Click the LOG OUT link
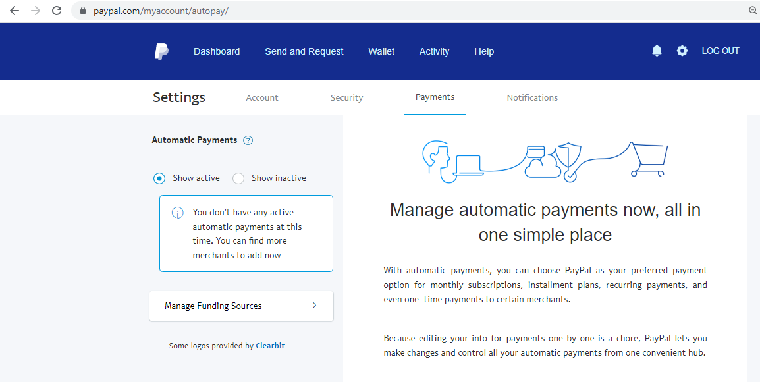This screenshot has width=760, height=382. pyautogui.click(x=720, y=51)
